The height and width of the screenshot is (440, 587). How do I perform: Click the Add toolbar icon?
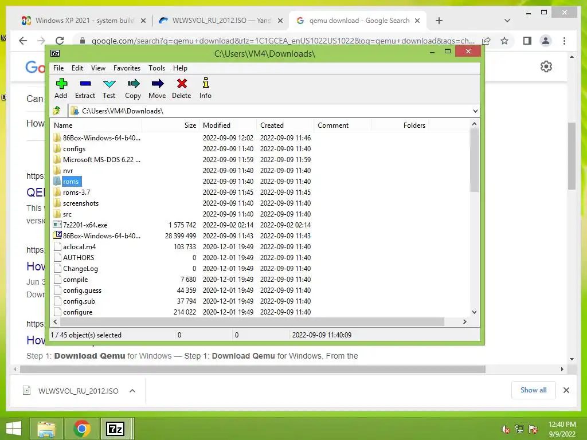tap(61, 89)
